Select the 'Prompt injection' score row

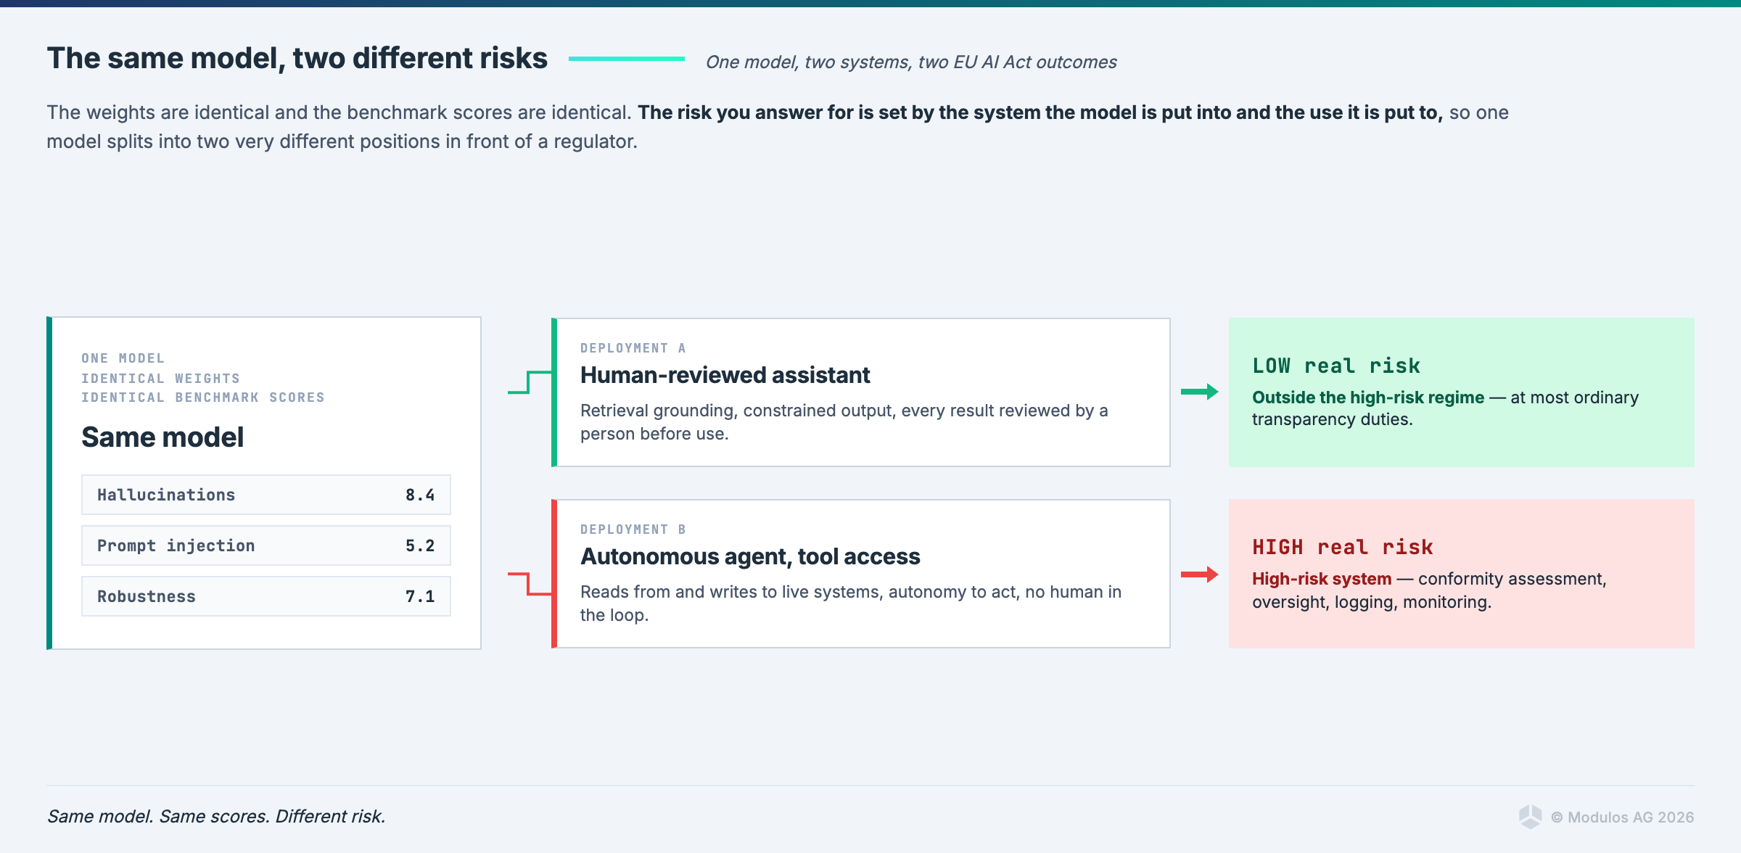click(266, 545)
